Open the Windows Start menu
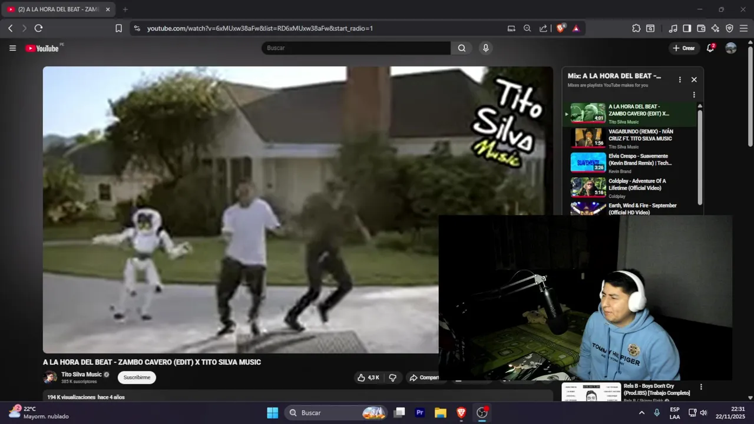The width and height of the screenshot is (754, 424). tap(272, 413)
